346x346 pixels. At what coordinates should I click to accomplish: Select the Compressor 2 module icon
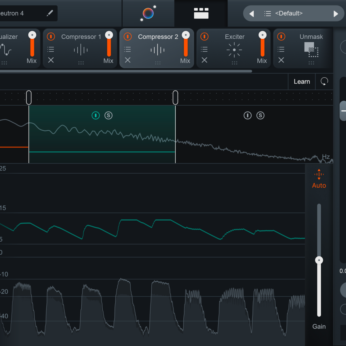[157, 50]
